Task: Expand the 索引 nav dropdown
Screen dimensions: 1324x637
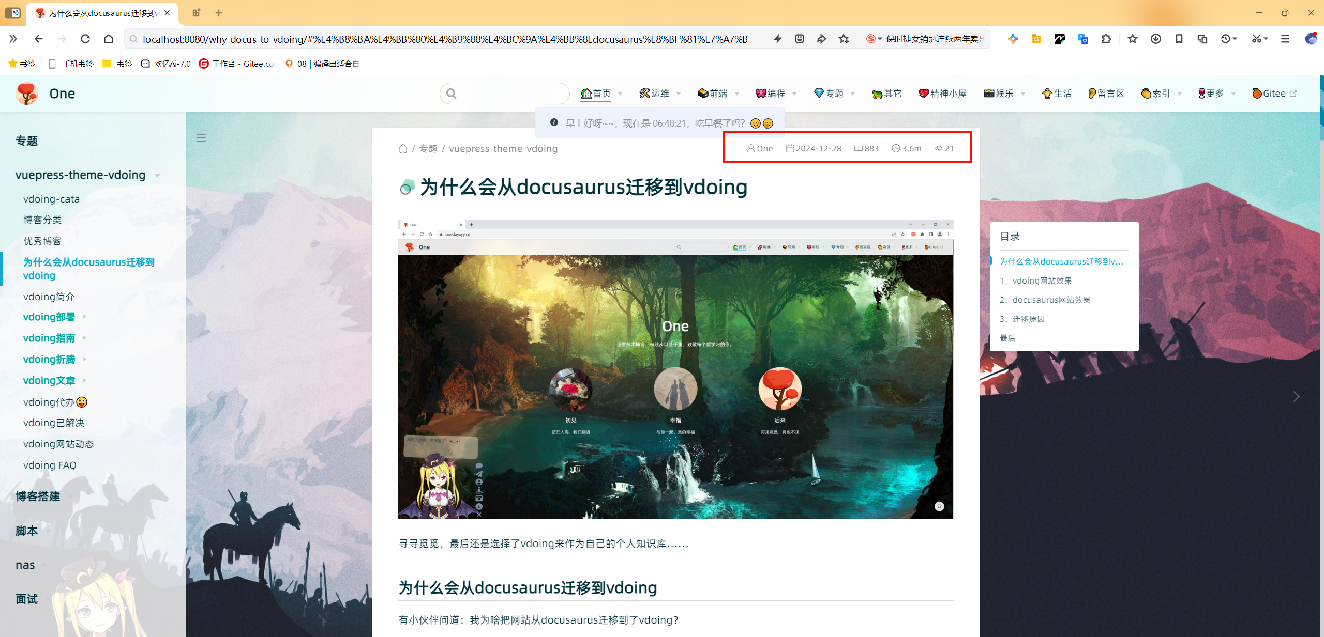Action: click(x=1180, y=94)
